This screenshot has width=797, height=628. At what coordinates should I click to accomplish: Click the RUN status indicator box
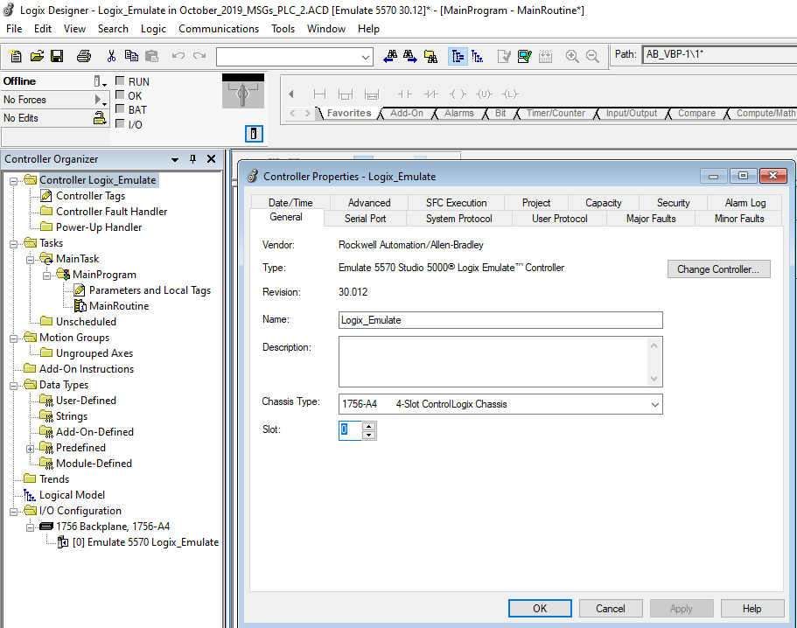coord(120,80)
